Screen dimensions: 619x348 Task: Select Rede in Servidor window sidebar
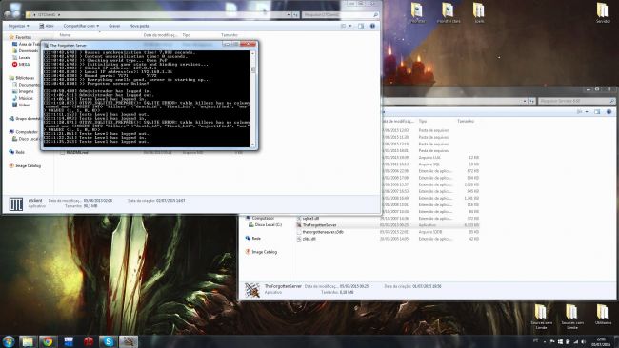[x=252, y=239]
